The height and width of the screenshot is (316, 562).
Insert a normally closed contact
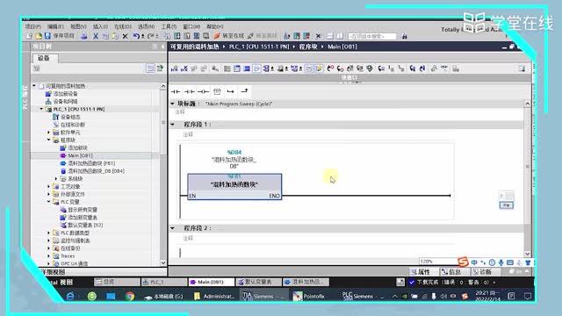[190, 91]
